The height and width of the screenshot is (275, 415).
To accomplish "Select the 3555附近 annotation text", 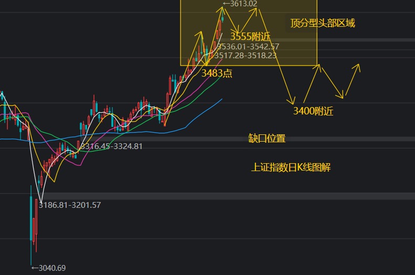I will 250,36.
